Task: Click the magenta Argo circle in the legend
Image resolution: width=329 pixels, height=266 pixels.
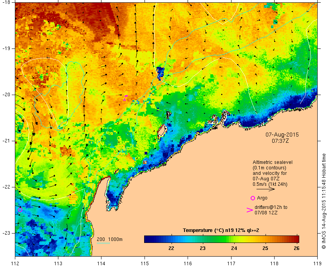Action: point(253,198)
